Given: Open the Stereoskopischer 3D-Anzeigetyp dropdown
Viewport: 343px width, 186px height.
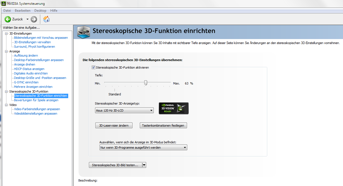Looking at the screenshot, I should coord(124,110).
